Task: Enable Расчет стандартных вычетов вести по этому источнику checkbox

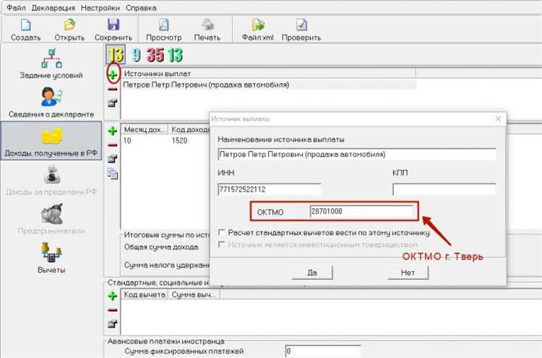Action: click(x=222, y=233)
